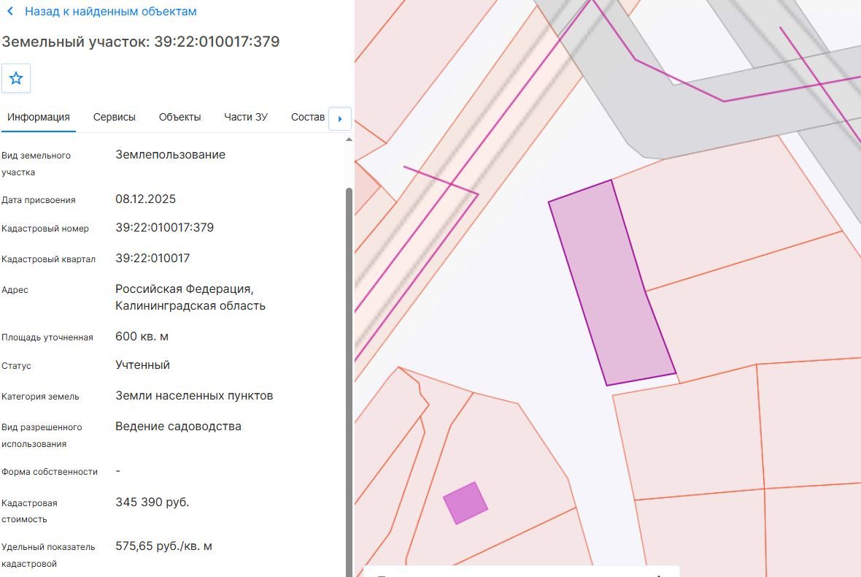
Task: Click the cadastral quarter value 39:22:010017
Action: coord(152,259)
